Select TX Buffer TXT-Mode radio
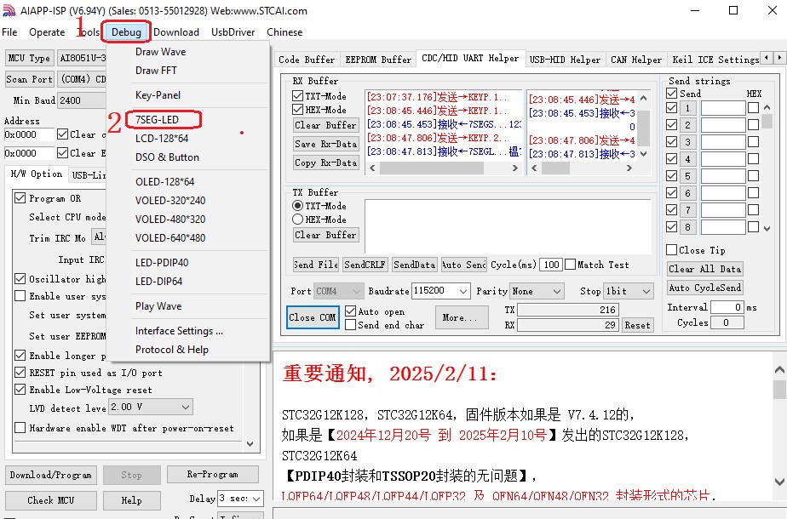This screenshot has height=519, width=787. pyautogui.click(x=297, y=206)
